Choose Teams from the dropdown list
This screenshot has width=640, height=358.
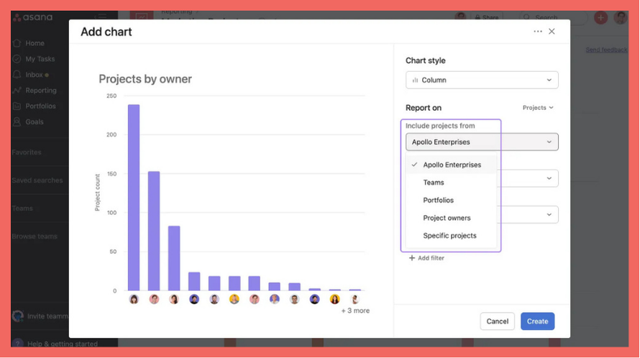tap(434, 183)
